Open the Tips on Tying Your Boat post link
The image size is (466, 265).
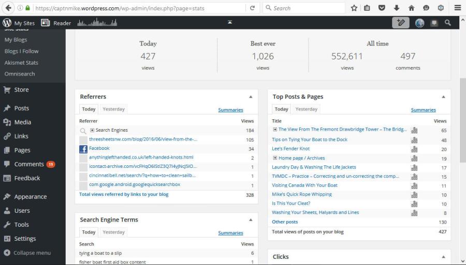(x=310, y=139)
